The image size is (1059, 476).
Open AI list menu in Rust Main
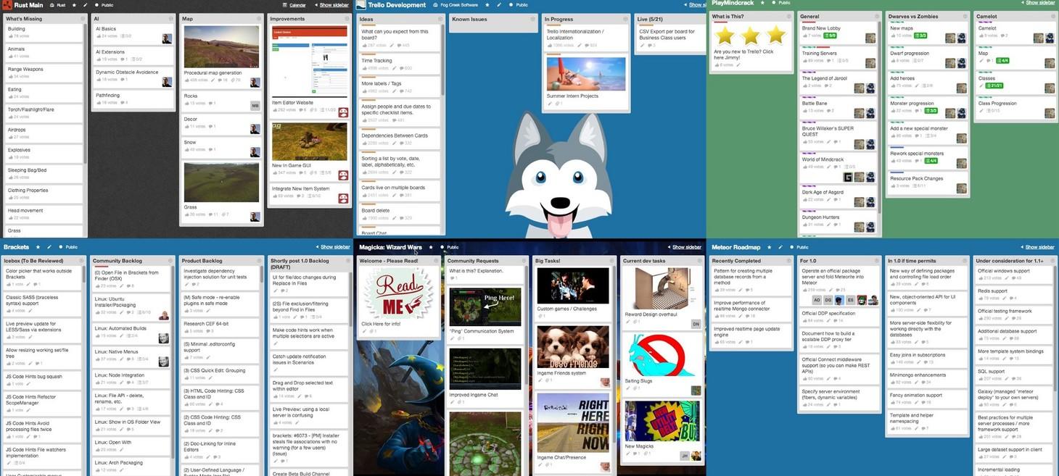click(170, 18)
